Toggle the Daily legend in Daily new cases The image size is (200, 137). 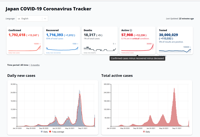click(45, 132)
